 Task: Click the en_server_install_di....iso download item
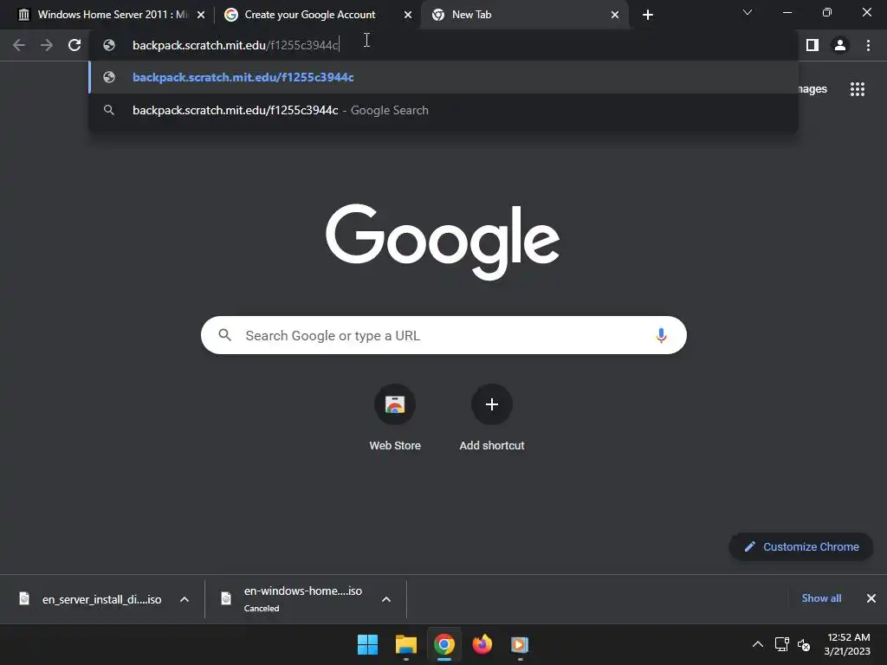pyautogui.click(x=102, y=599)
